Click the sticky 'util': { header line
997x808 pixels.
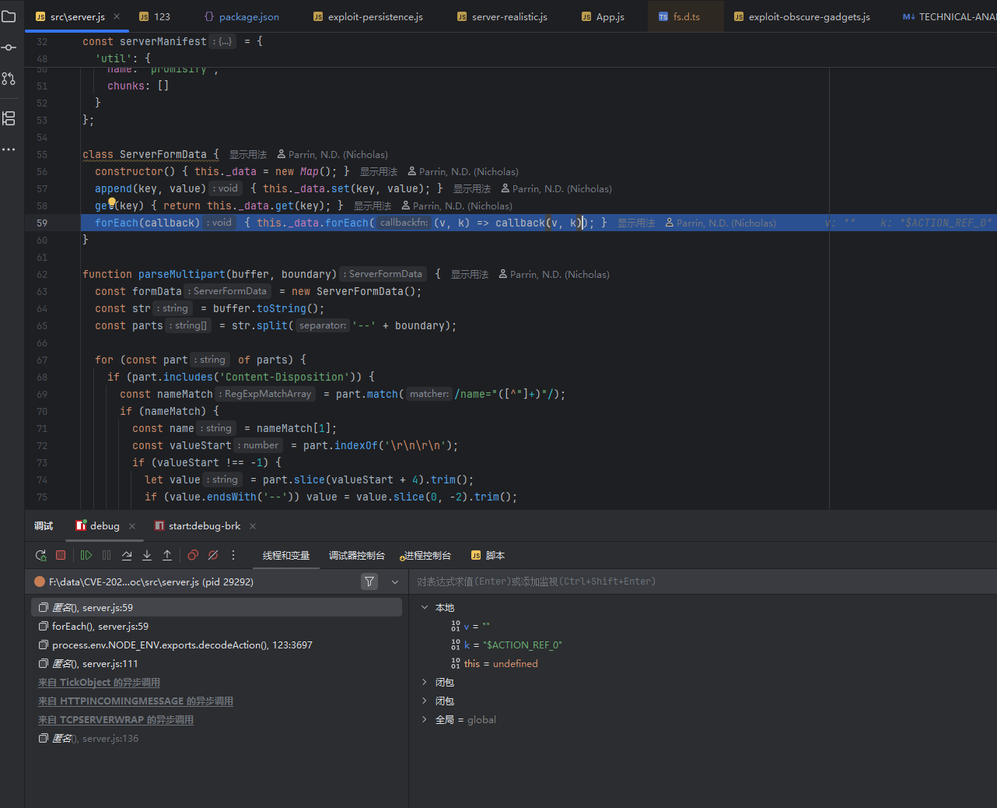[123, 58]
